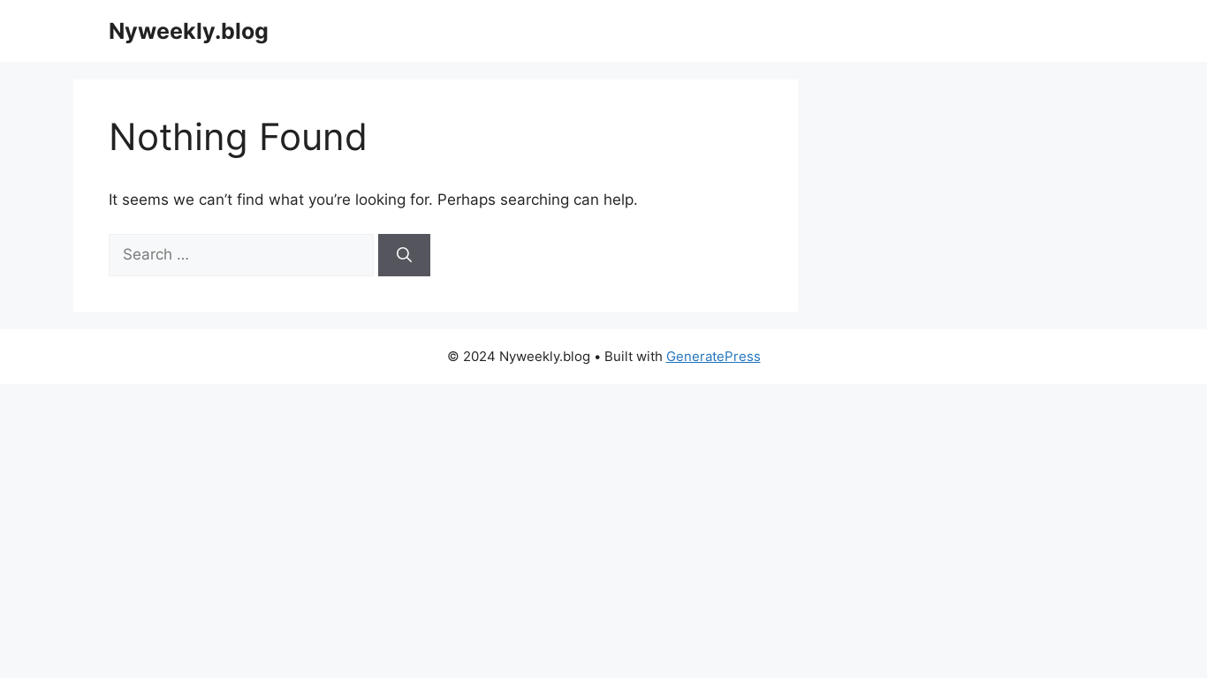1207x678 pixels.
Task: Follow the GeneratePress footer link
Action: [x=713, y=357]
